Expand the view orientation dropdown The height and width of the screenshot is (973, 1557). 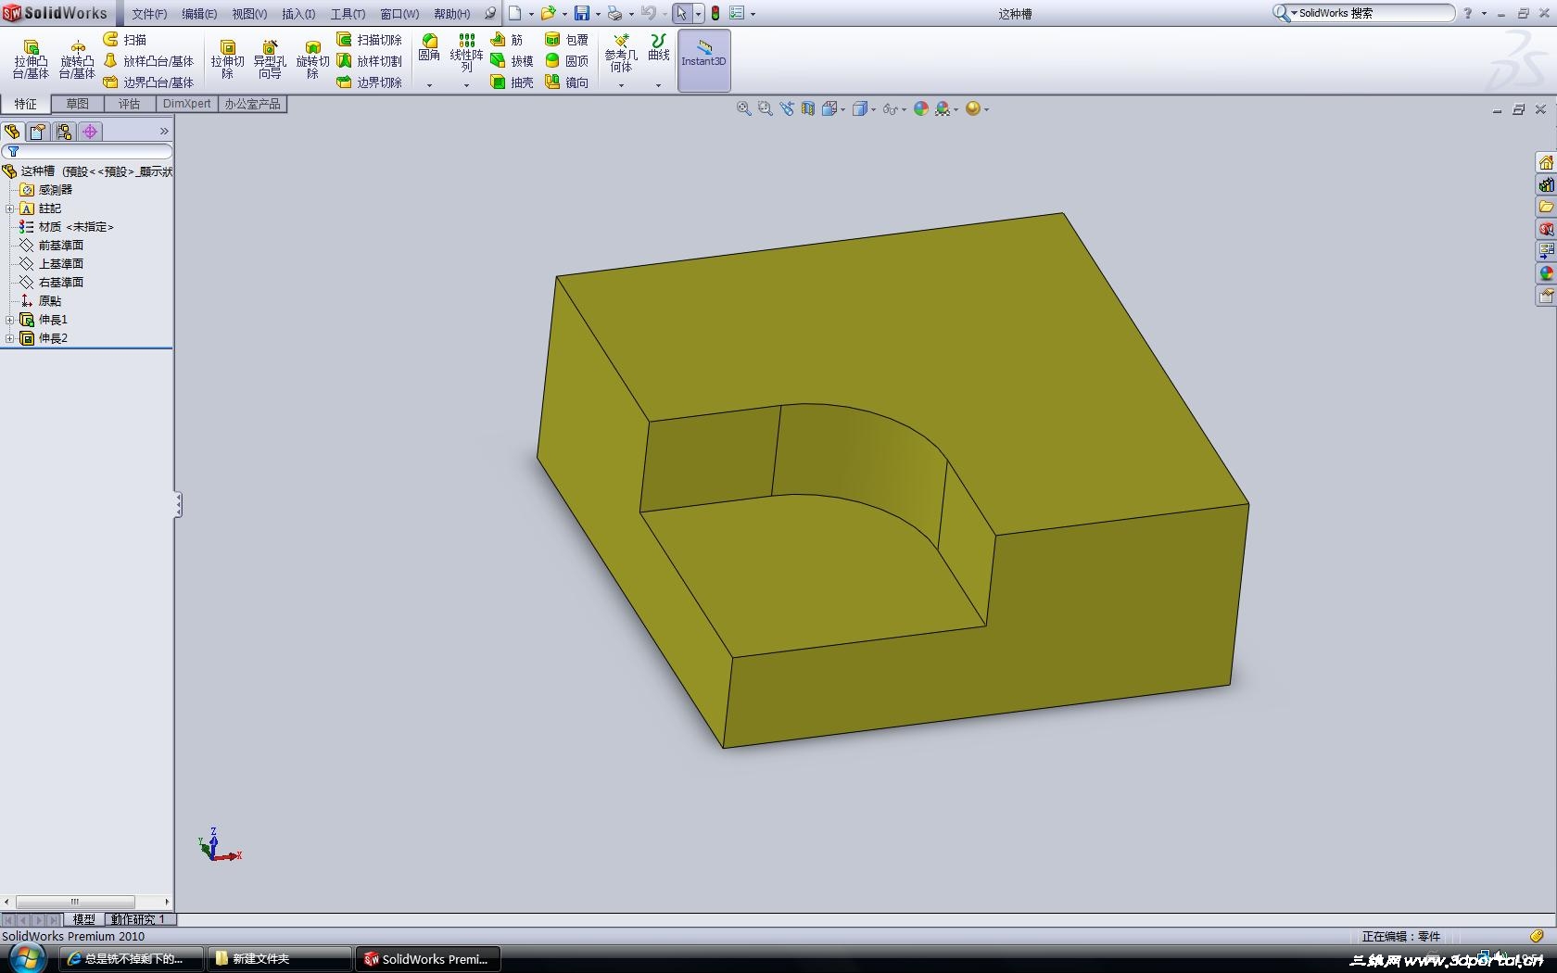(842, 110)
